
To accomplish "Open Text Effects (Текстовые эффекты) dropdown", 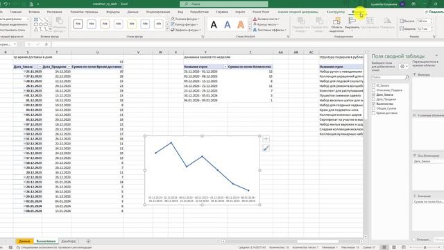I will tap(270, 30).
